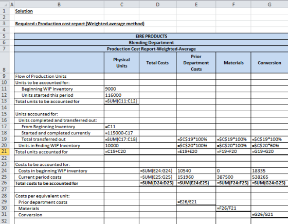Click 'Started and completed currently' label
Viewport: 288px width, 224px height.
56,133
